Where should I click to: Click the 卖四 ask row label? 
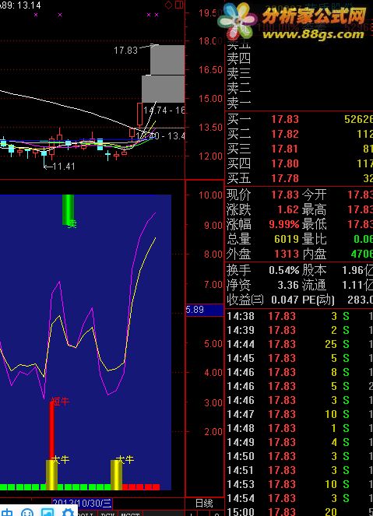click(239, 58)
